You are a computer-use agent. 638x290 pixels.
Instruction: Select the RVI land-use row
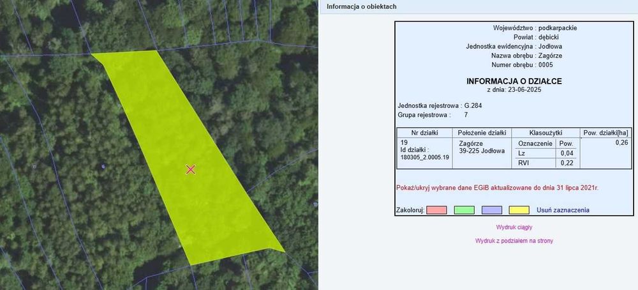545,163
